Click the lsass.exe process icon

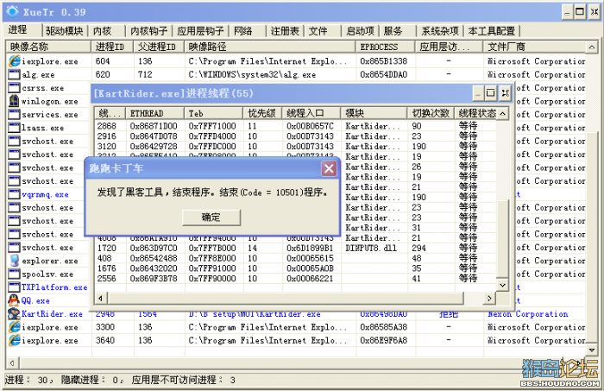(15, 128)
